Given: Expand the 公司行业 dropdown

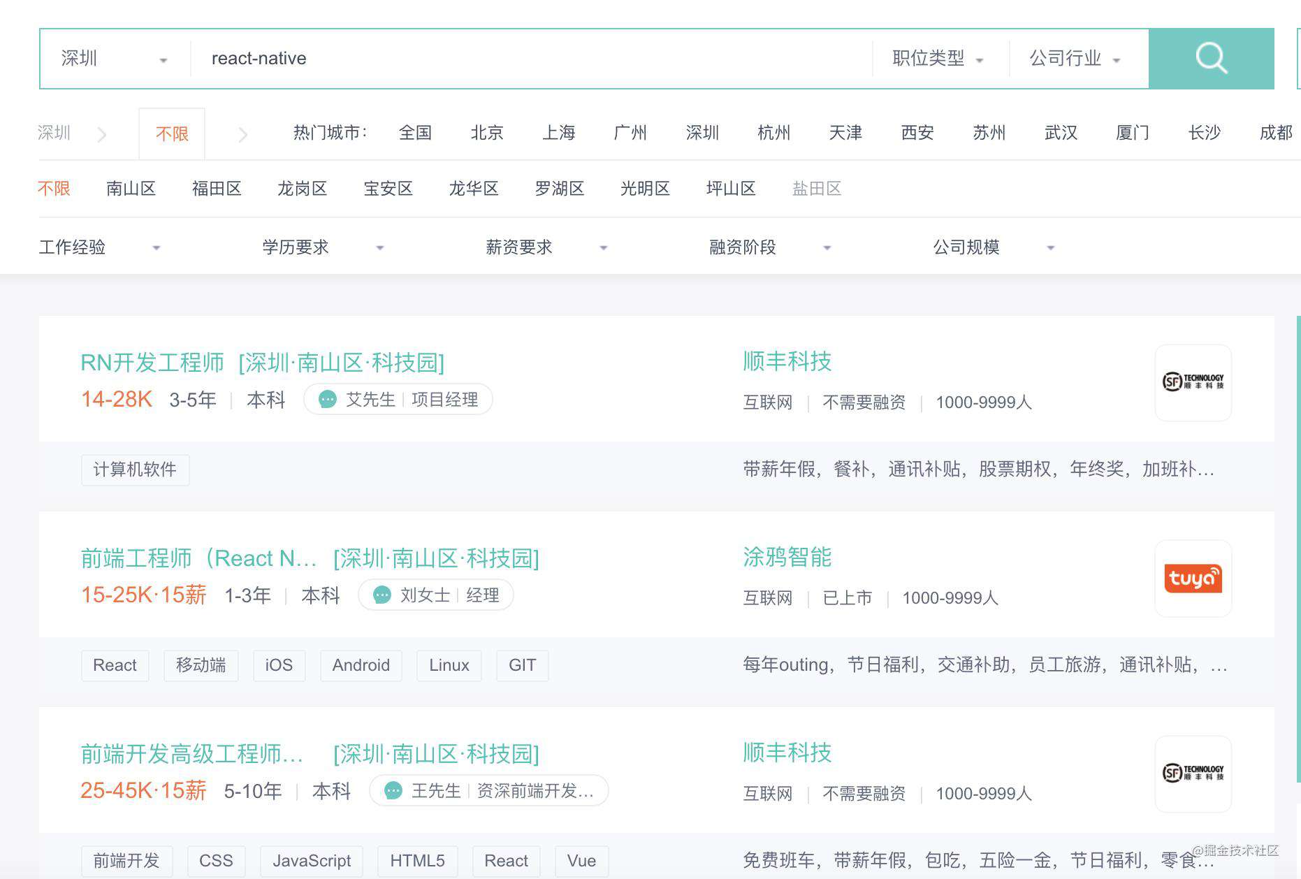Looking at the screenshot, I should click(x=1075, y=59).
